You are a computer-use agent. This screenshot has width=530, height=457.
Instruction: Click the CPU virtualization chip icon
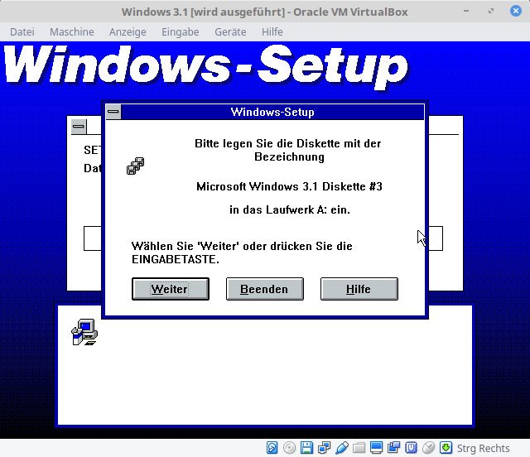click(x=411, y=448)
